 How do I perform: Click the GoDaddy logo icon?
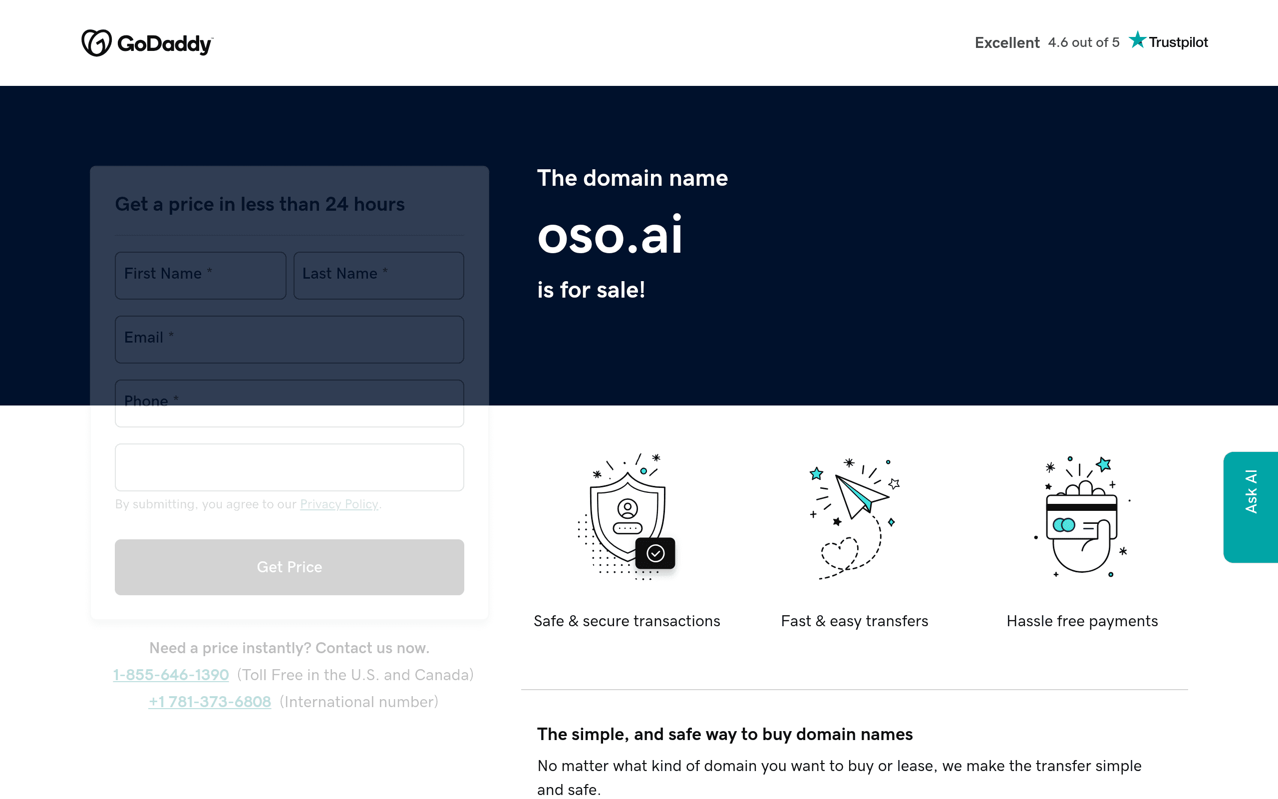tap(96, 43)
